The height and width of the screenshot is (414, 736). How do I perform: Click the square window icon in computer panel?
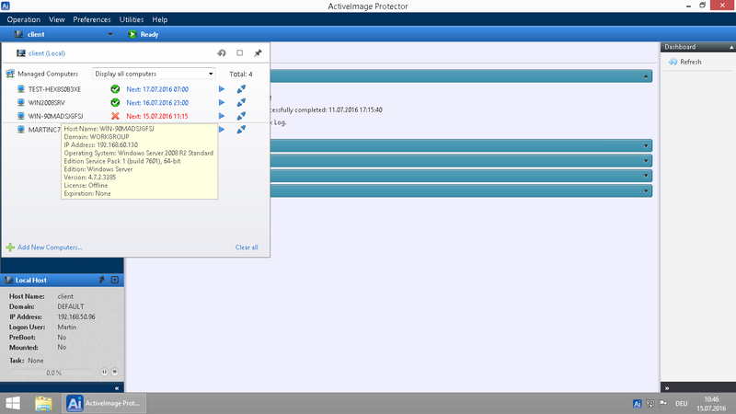tap(240, 53)
